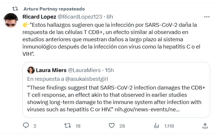Open the view analytics bar chart icon
216x136 pixels.
[x=156, y=126]
